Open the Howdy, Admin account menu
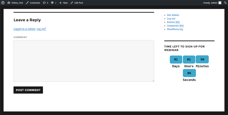Image resolution: width=228 pixels, height=115 pixels. (x=212, y=3)
